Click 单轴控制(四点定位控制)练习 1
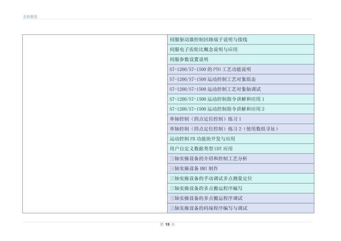 click(241, 119)
